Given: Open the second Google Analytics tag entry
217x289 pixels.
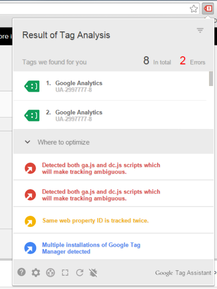Looking at the screenshot, I should [79, 115].
